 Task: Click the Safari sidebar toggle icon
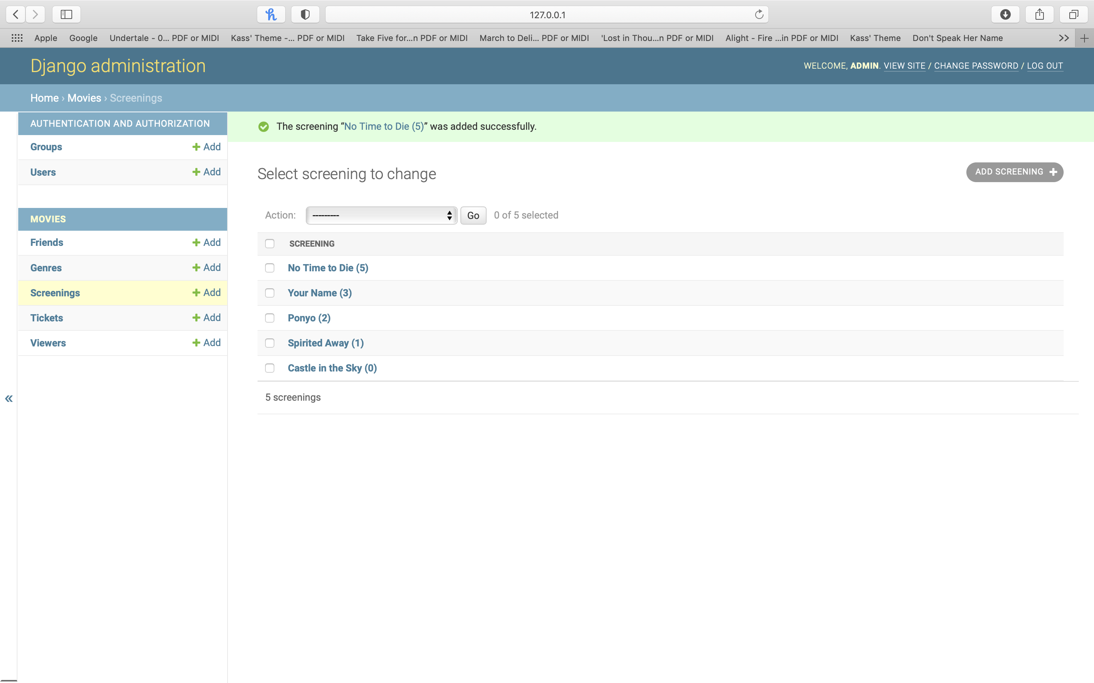click(x=66, y=14)
